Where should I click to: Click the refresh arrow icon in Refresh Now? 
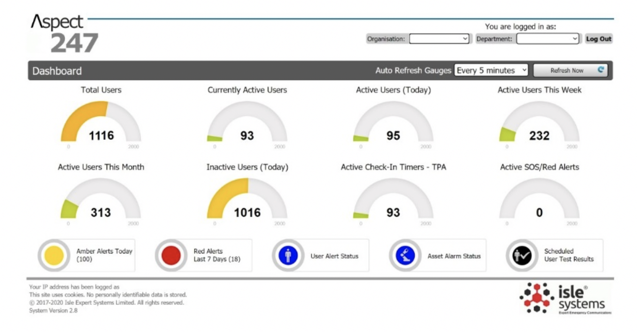click(601, 70)
